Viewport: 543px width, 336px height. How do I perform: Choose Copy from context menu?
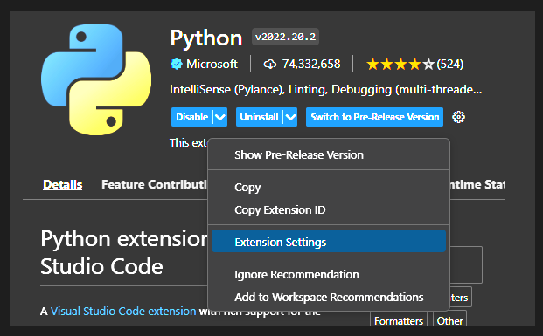329,187
